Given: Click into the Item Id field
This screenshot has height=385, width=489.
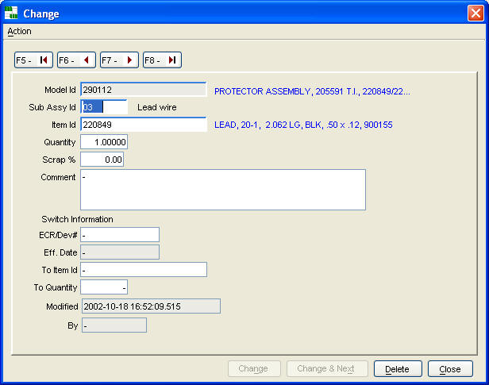Looking at the screenshot, I should click(144, 125).
